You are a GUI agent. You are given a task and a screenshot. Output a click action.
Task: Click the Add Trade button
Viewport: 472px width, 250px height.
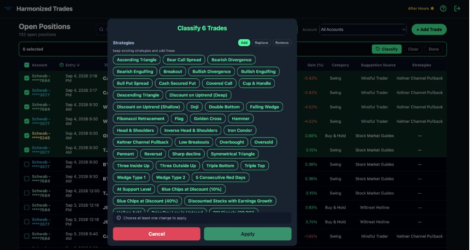coord(429,30)
